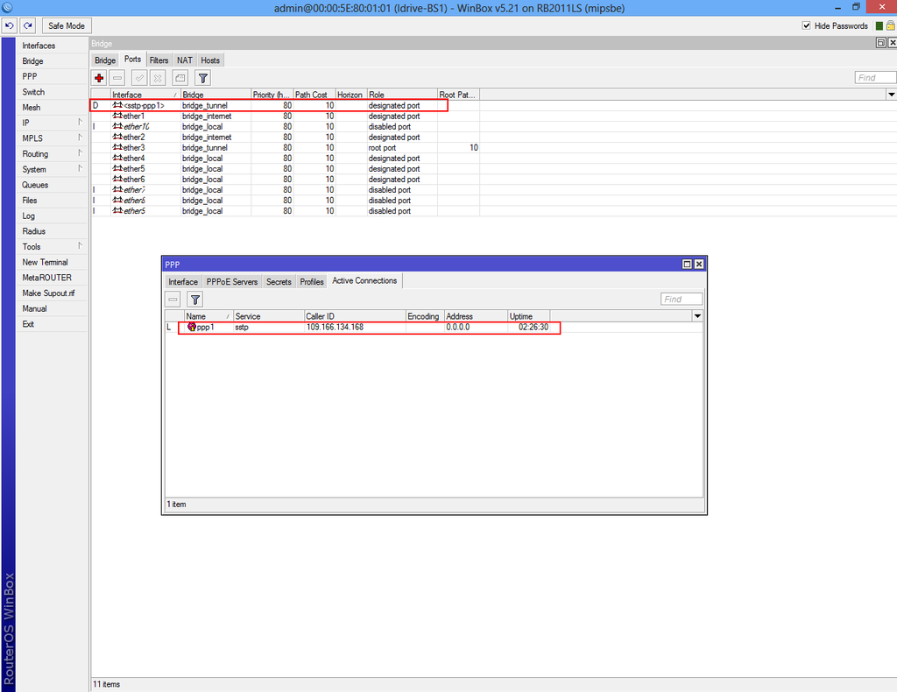Toggle Safe Mode
The image size is (897, 692).
coord(66,25)
